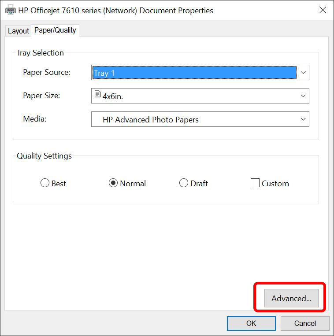Click the Paper Source label
This screenshot has height=336, width=334.
(46, 72)
